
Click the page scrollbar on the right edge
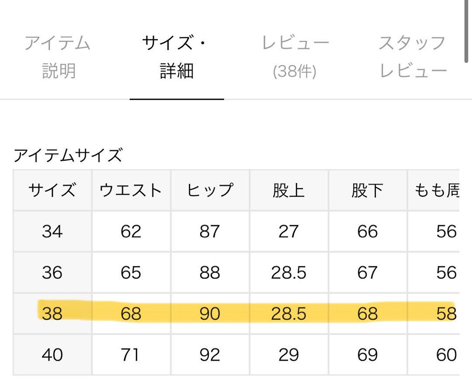[x=466, y=31]
